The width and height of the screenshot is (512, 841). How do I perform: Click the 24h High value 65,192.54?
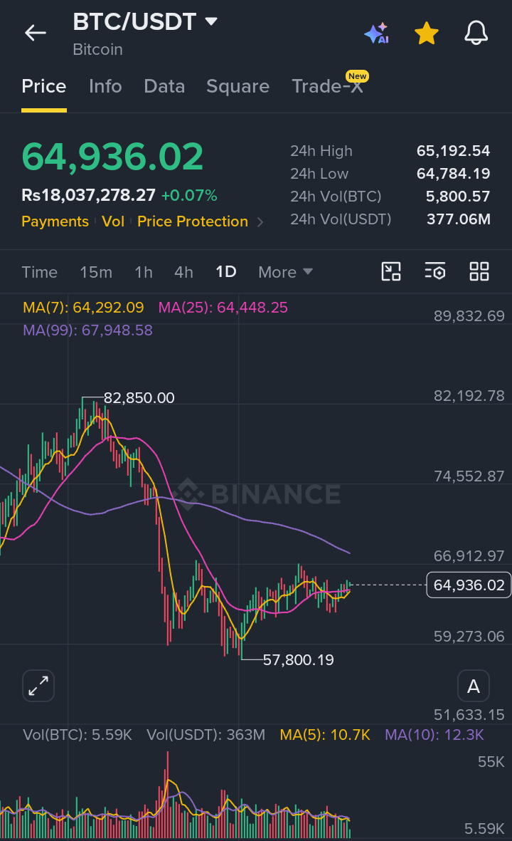coord(453,151)
